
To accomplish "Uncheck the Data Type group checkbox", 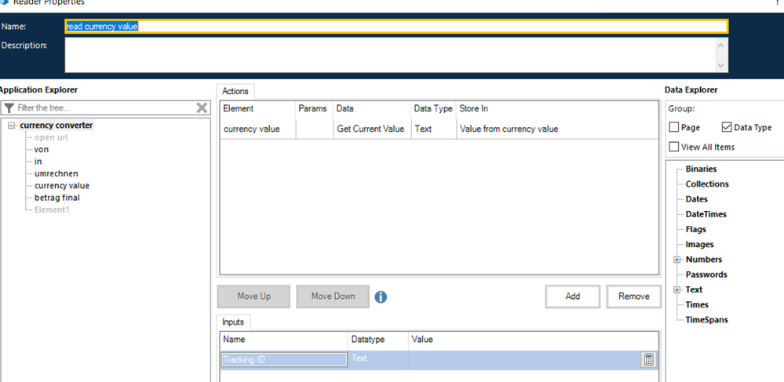I will (726, 127).
